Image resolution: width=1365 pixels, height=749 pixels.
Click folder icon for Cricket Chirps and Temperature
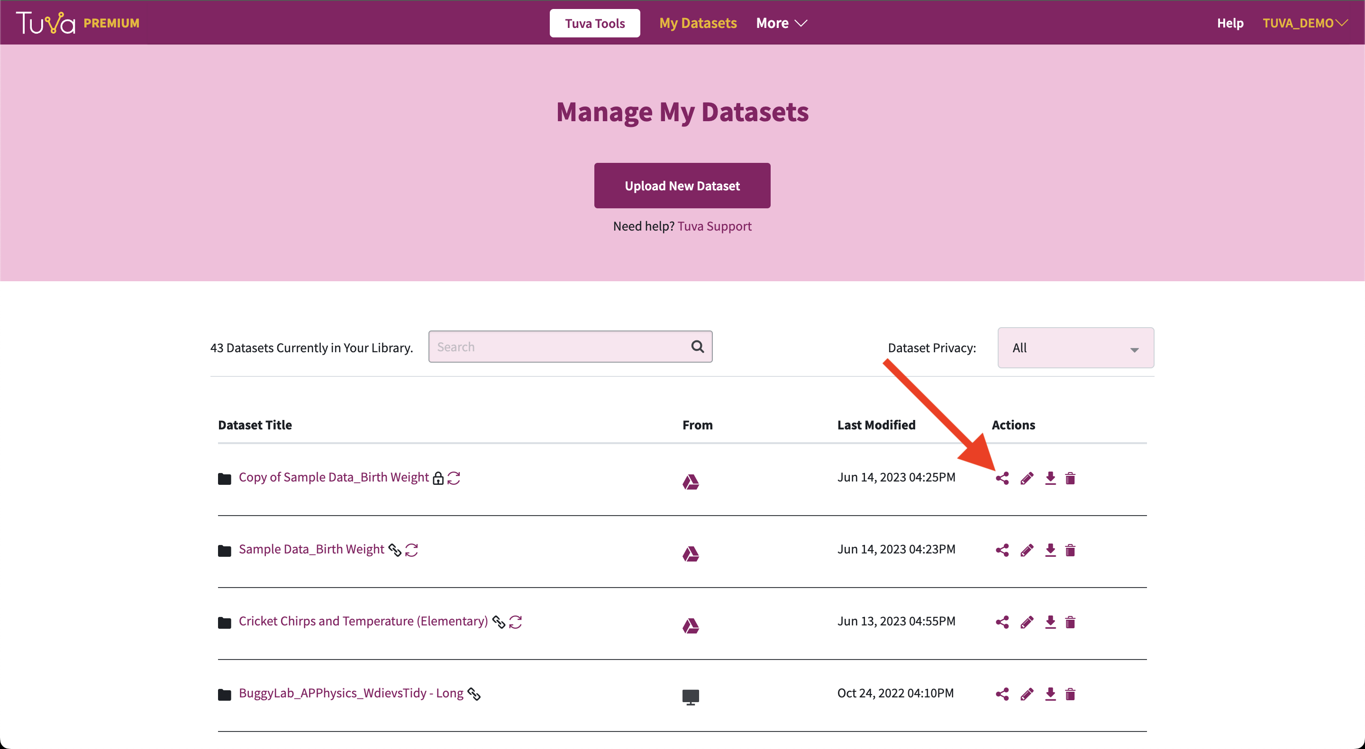[x=225, y=623]
